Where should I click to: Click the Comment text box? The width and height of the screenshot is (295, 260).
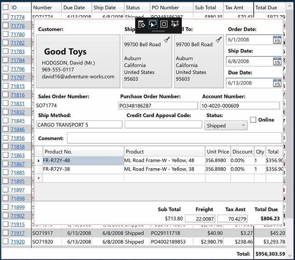point(175,138)
